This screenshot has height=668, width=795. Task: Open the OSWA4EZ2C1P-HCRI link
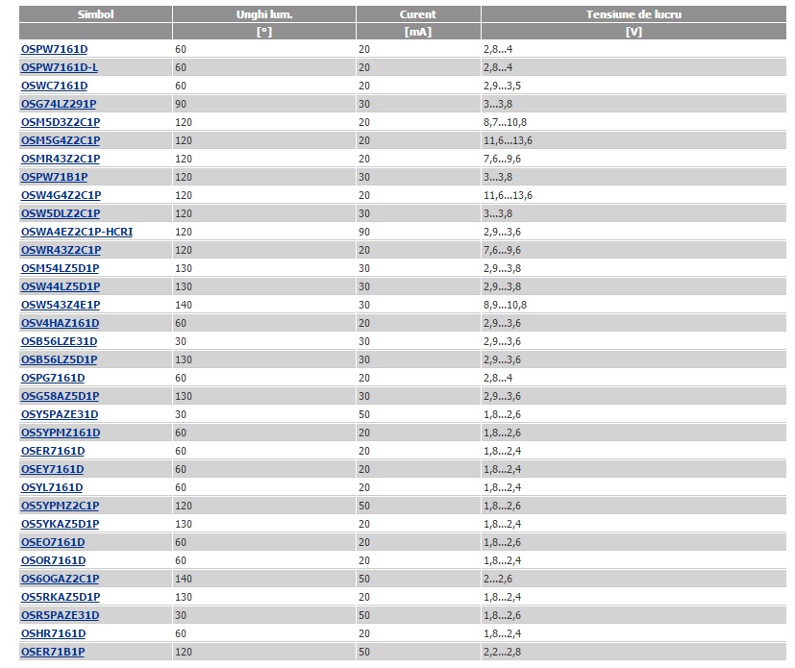[77, 232]
